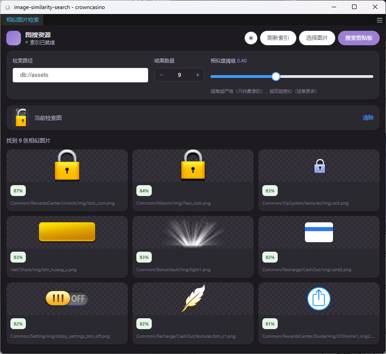386x354 pixels.
Task: Click the purple app logo icon
Action: [14, 38]
